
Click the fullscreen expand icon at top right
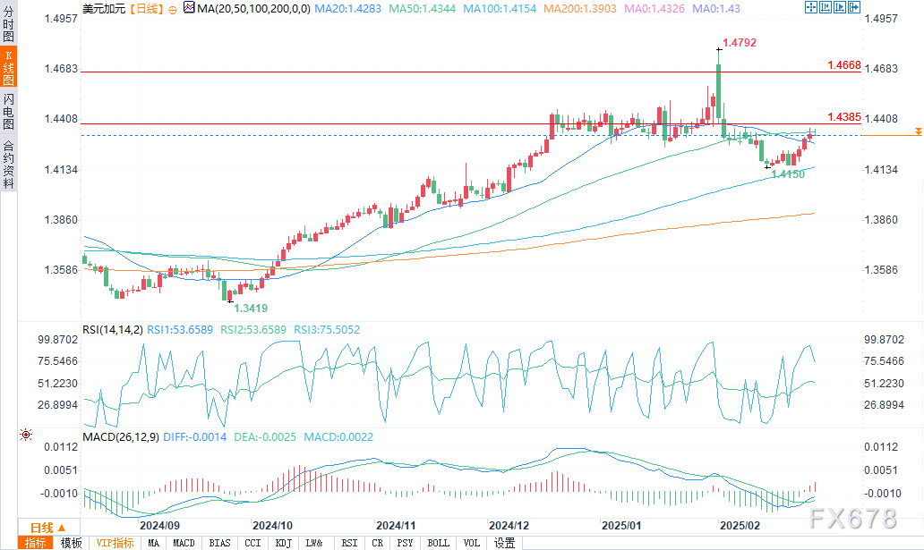coord(811,8)
